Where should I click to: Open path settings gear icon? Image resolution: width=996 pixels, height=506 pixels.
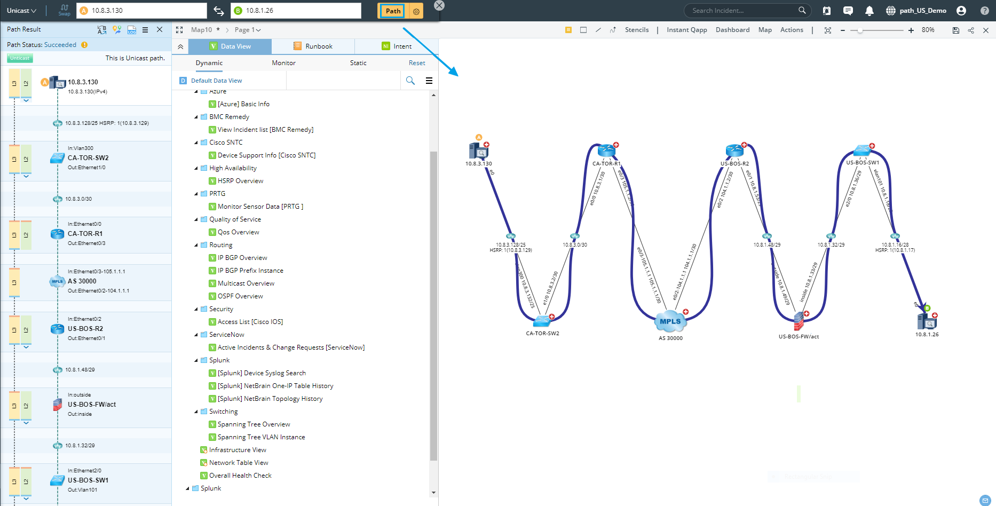pyautogui.click(x=416, y=11)
